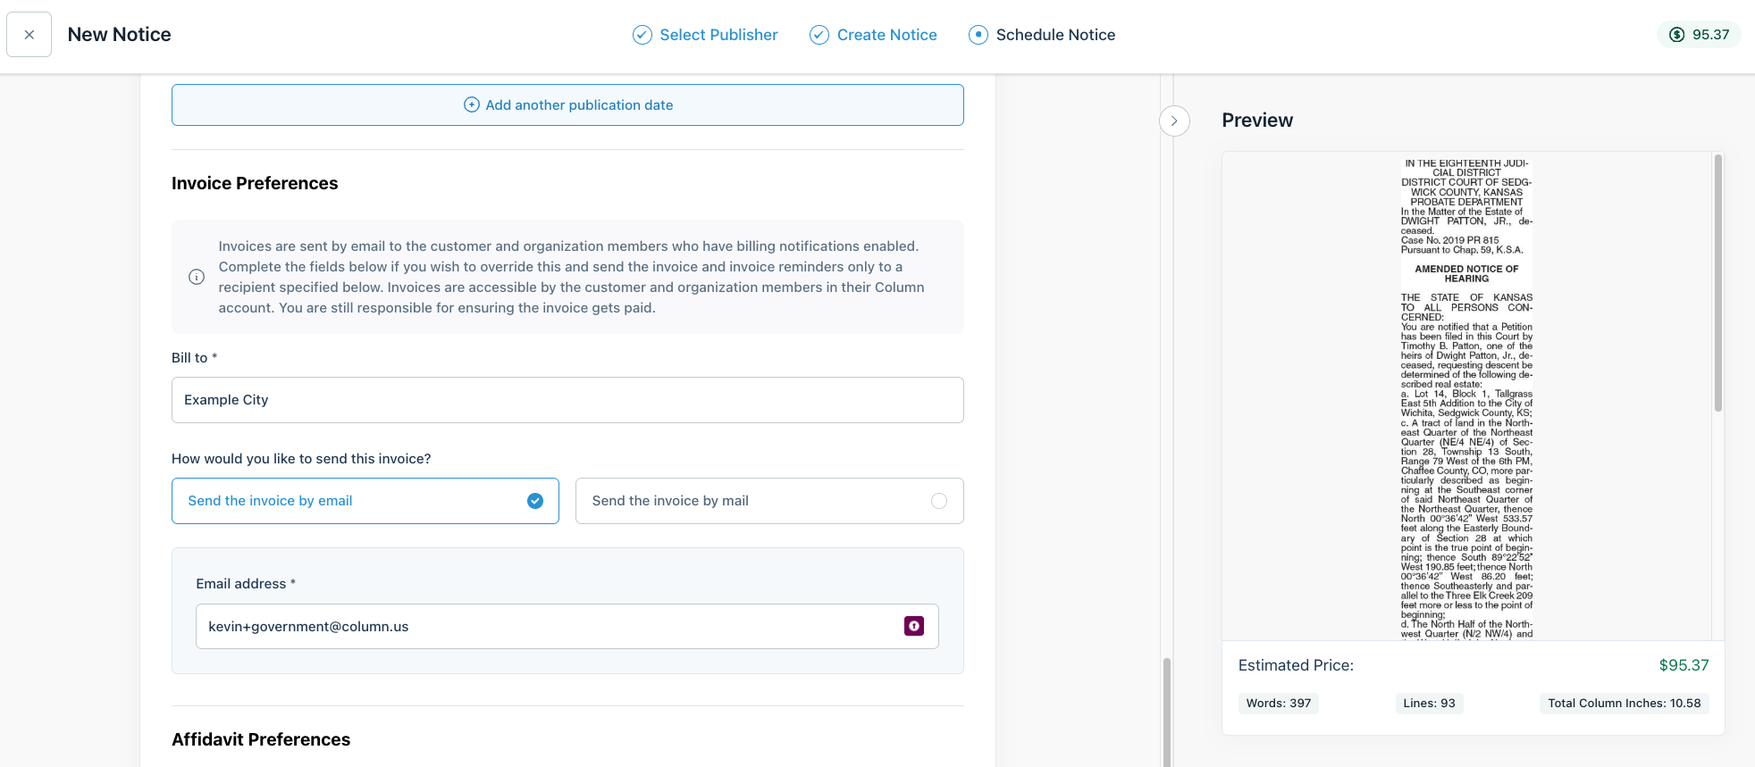
Task: Click the $95.37 estimated price value
Action: point(1684,665)
